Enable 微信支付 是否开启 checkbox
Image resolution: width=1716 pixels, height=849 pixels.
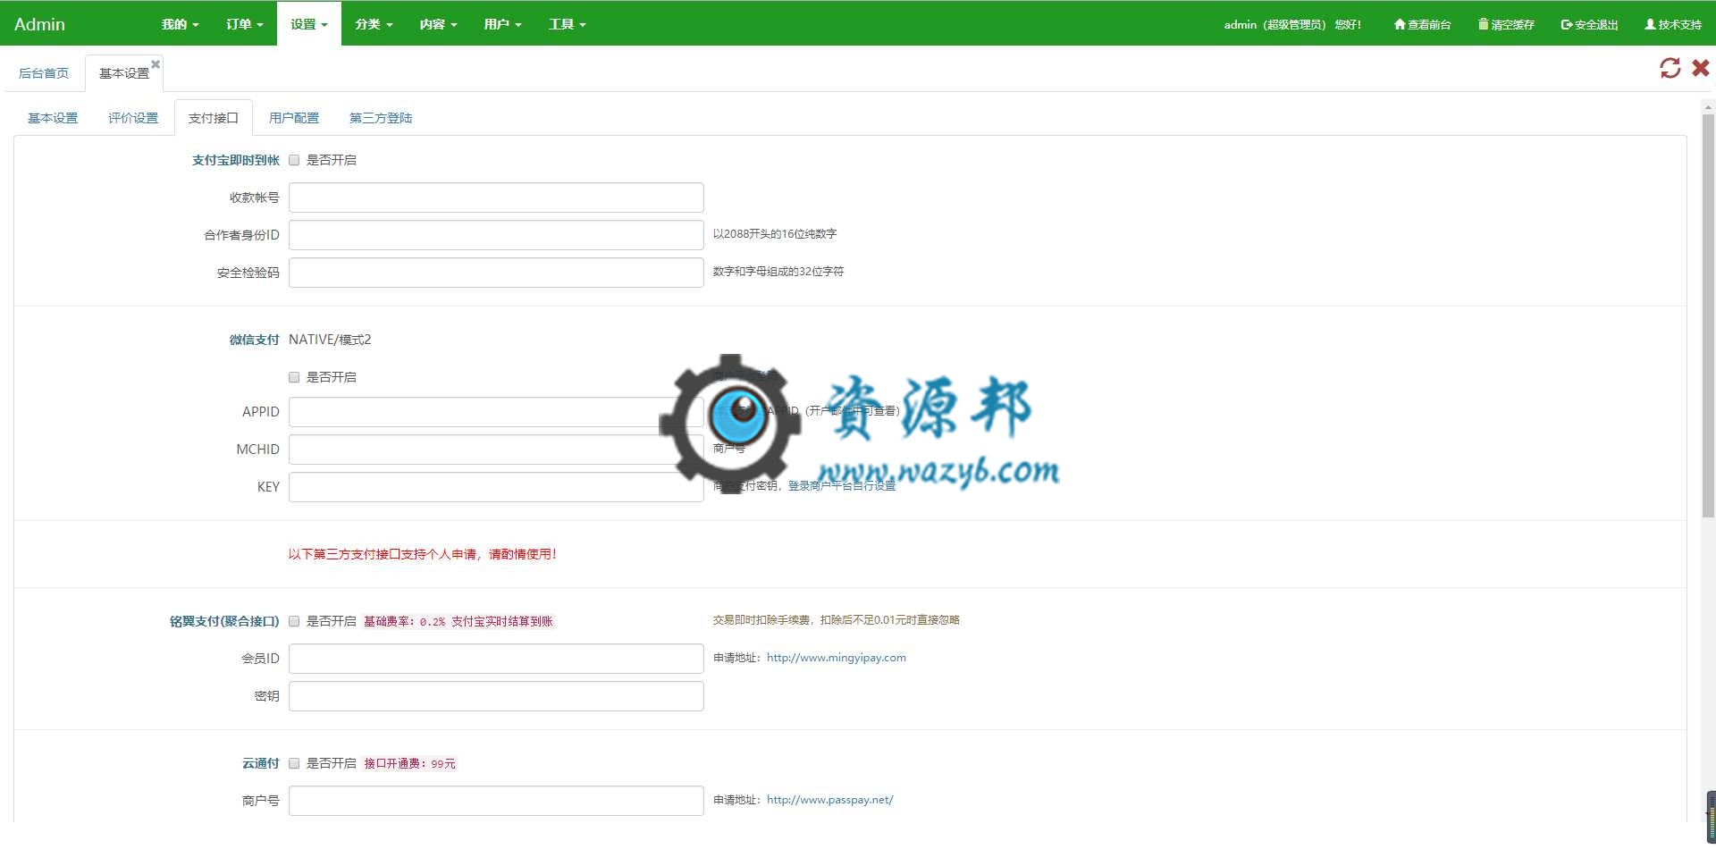294,377
